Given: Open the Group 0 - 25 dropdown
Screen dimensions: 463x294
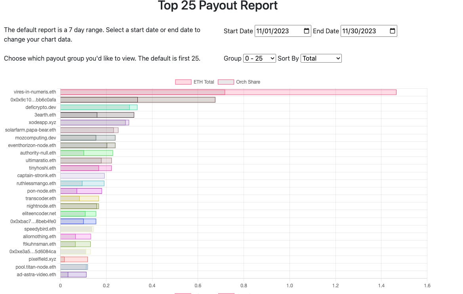Looking at the screenshot, I should coord(259,58).
